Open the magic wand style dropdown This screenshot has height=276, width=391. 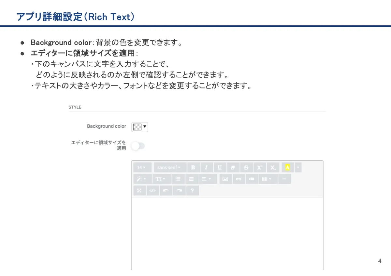(x=142, y=179)
